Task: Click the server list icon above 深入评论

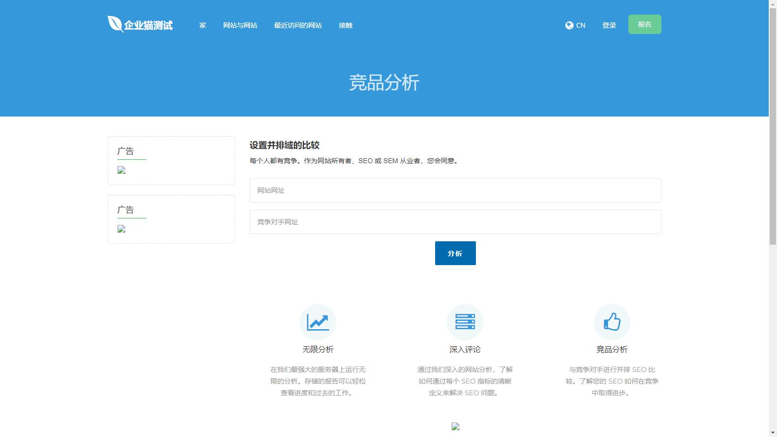Action: point(465,322)
